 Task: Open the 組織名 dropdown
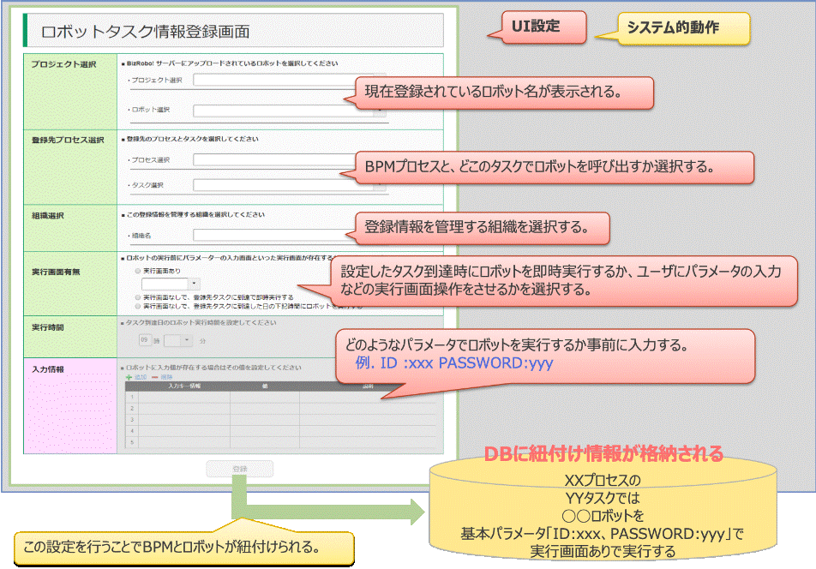274,234
